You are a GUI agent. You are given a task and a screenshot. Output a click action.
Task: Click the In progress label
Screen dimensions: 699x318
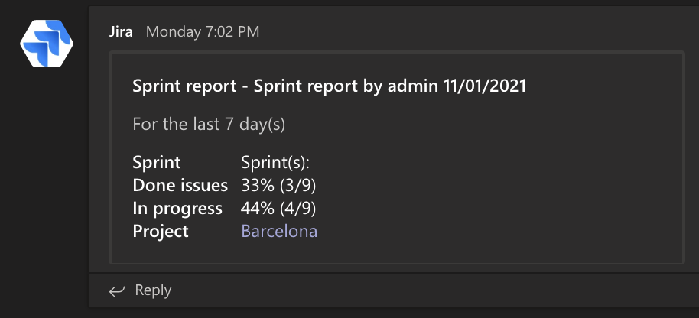[x=177, y=208]
